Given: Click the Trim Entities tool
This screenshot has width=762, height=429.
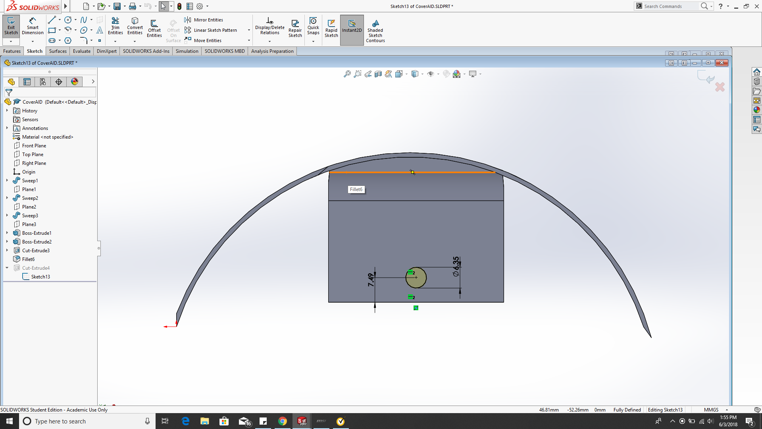Looking at the screenshot, I should [x=115, y=27].
